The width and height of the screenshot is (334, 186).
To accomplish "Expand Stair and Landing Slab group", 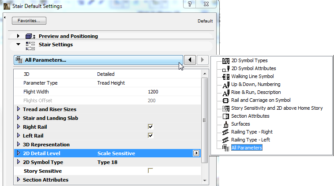I will tap(19, 118).
